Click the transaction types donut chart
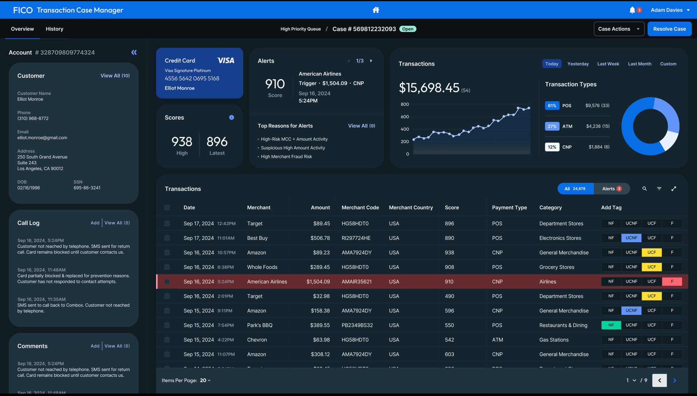697x396 pixels. [x=651, y=126]
